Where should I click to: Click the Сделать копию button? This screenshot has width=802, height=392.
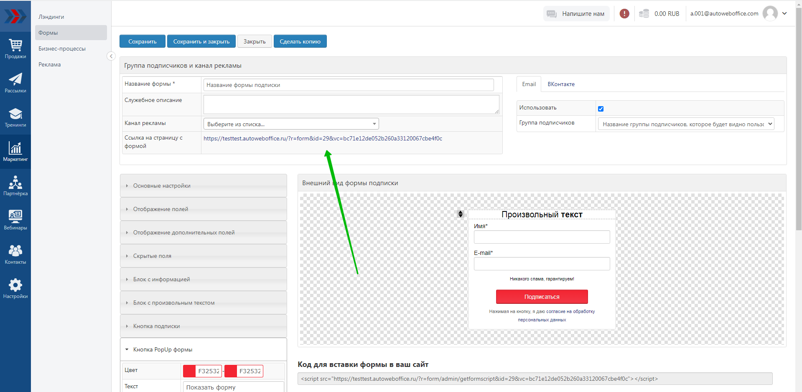[x=300, y=41]
